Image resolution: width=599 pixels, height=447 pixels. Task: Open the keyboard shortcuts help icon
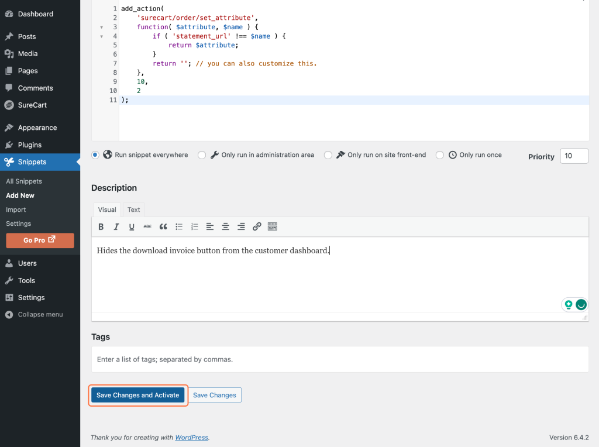(x=272, y=227)
